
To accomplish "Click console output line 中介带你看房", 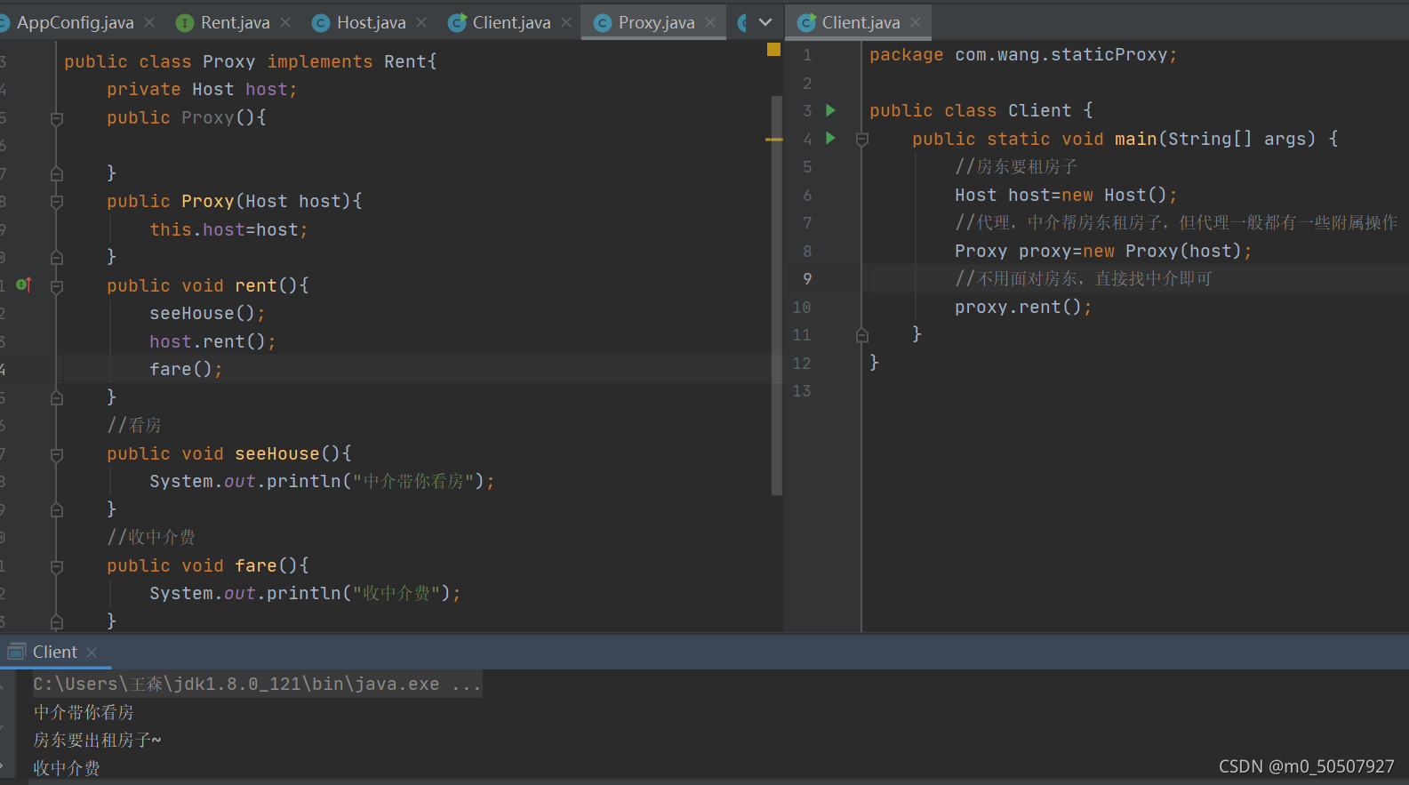I will click(84, 712).
